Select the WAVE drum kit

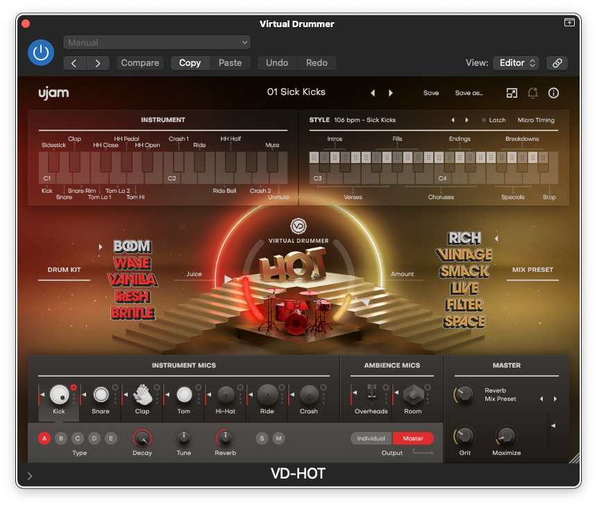pos(132,263)
